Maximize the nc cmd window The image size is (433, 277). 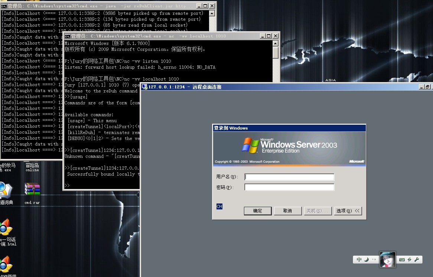point(269,36)
